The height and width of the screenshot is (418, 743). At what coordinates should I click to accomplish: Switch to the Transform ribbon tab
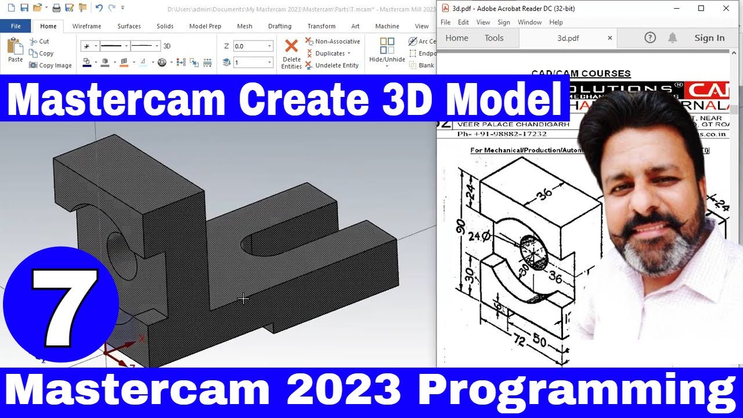pyautogui.click(x=321, y=26)
